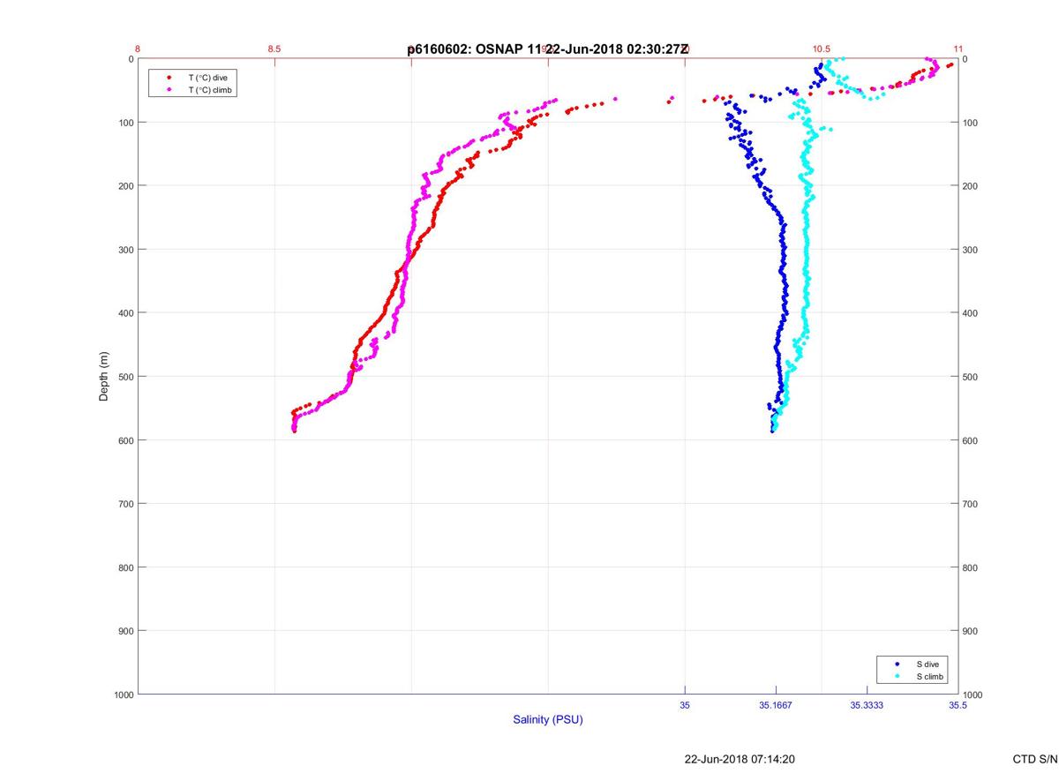Click the red temperature tick label '8'
This screenshot has width=1059, height=781.
pos(138,49)
